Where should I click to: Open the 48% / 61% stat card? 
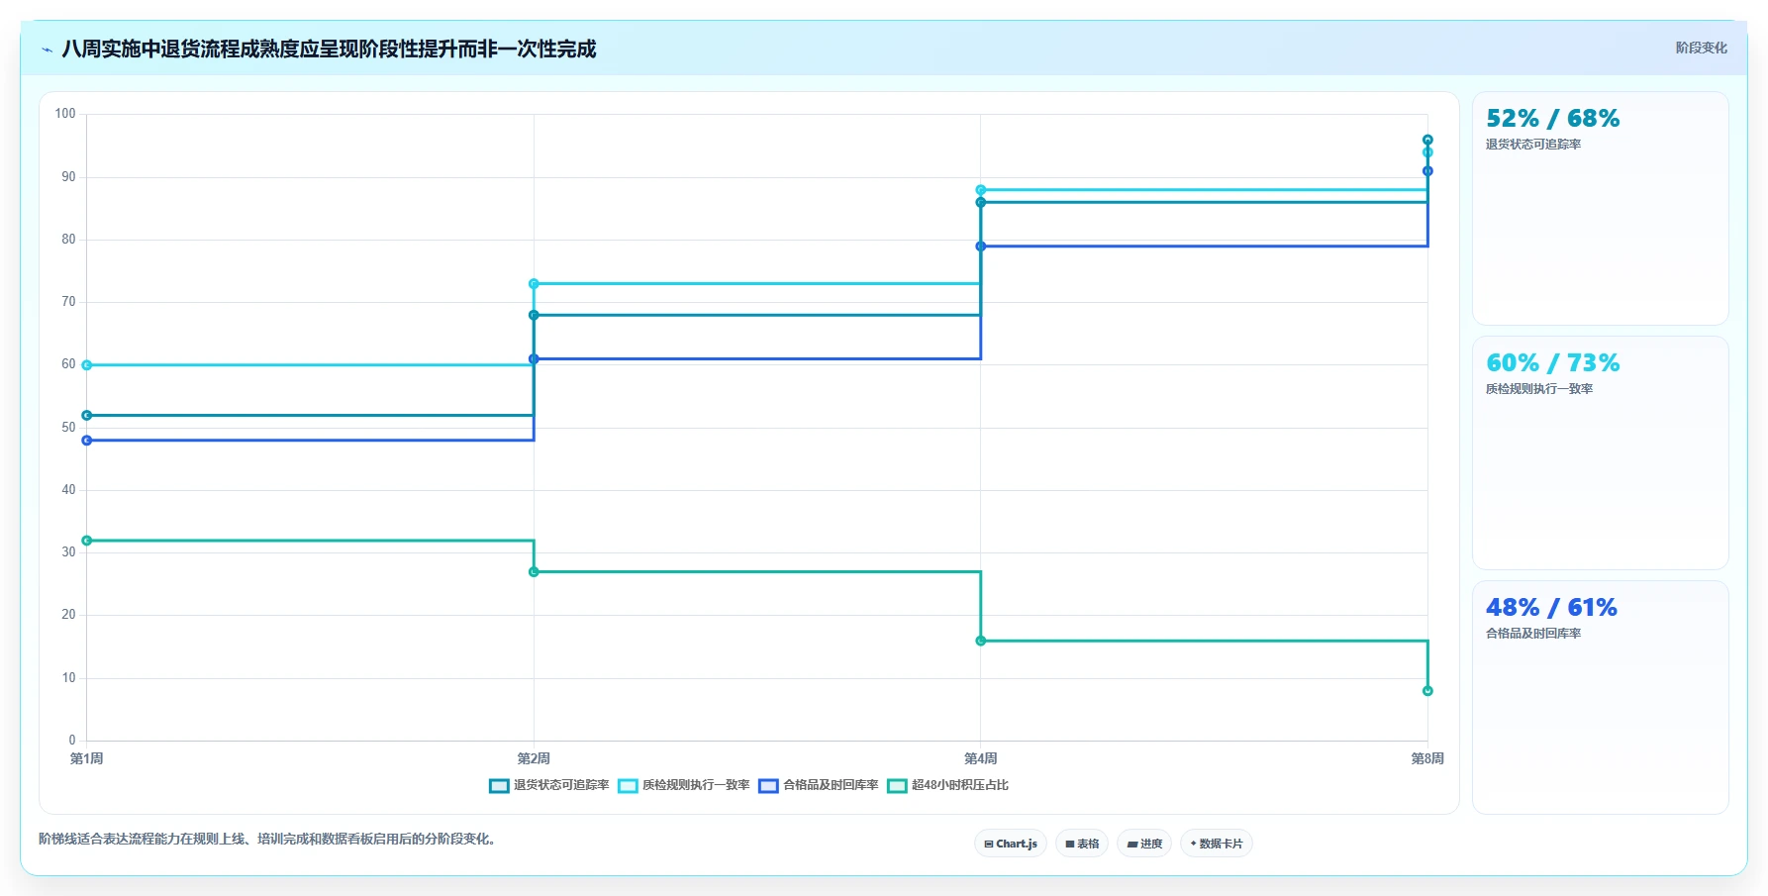tap(1600, 697)
